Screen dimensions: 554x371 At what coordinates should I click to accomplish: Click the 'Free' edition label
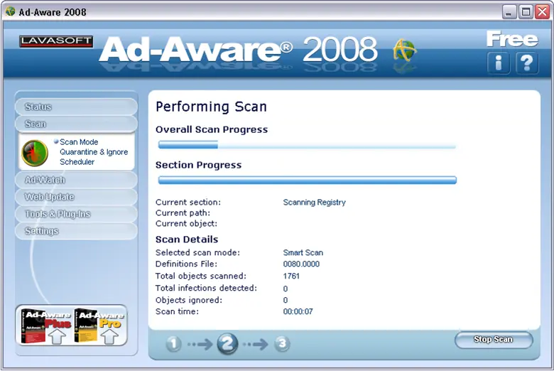pos(512,39)
